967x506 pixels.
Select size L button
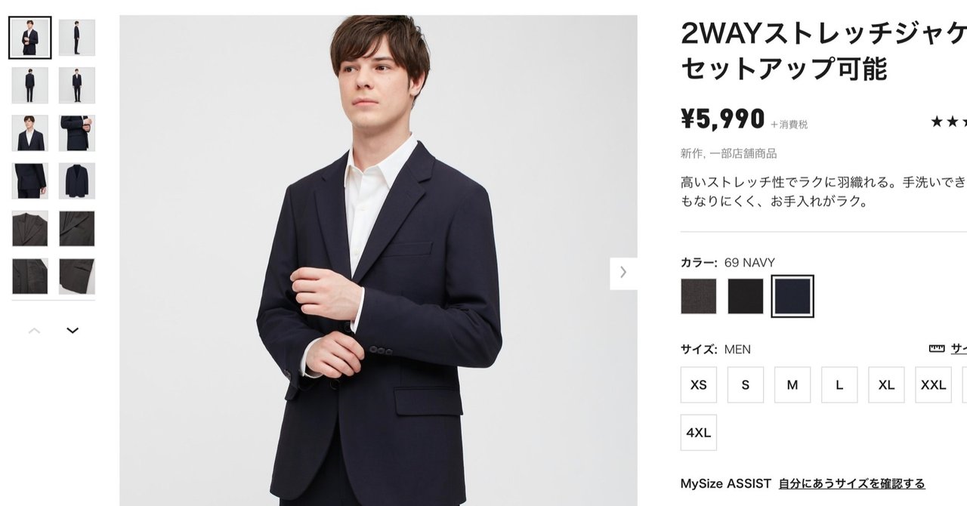click(839, 384)
